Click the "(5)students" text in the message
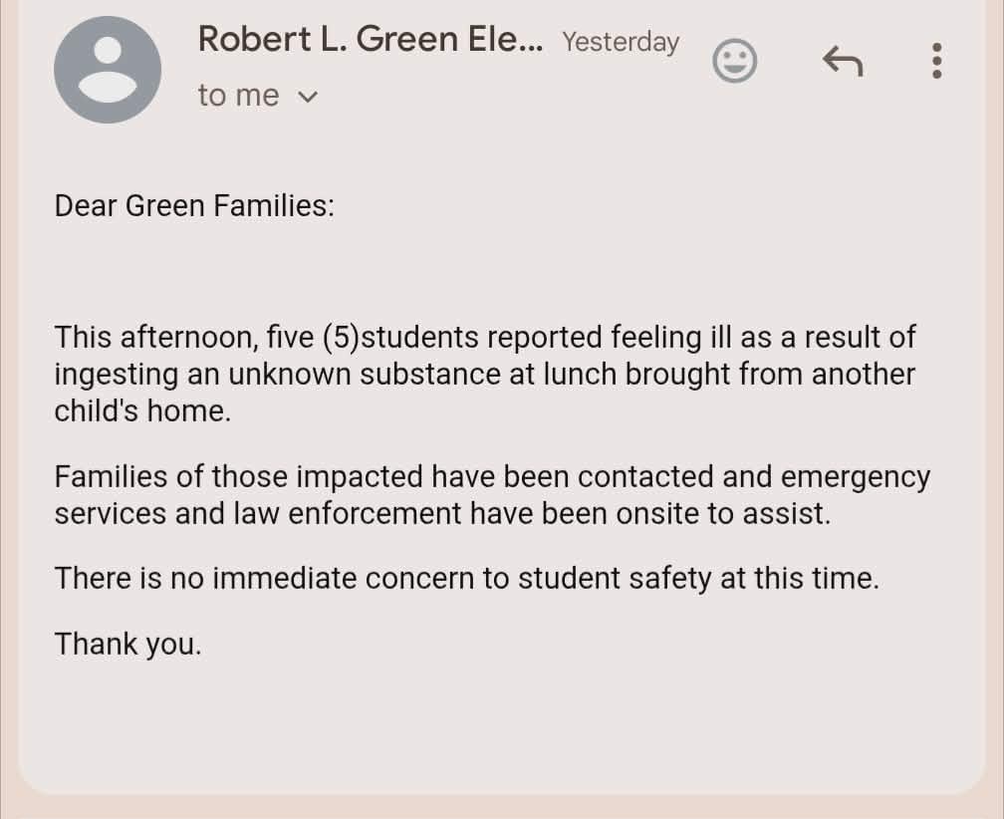 click(400, 337)
